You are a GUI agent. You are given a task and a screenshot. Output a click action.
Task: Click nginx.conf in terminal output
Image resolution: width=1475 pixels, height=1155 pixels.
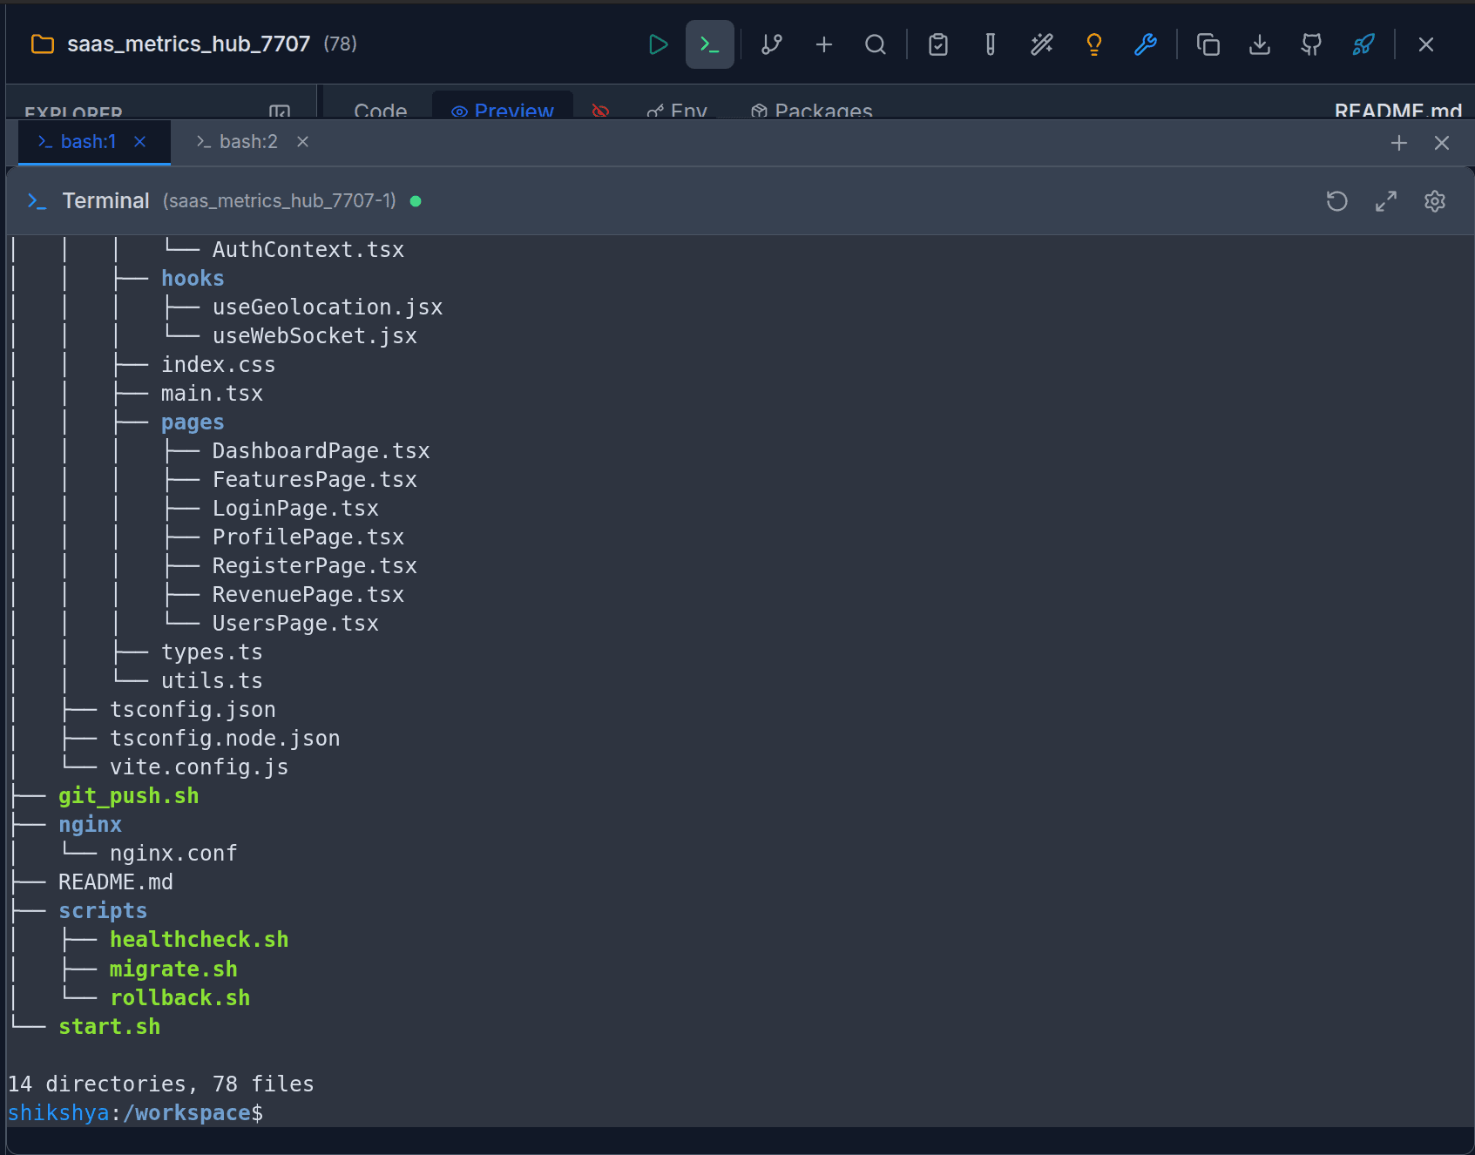pos(173,854)
